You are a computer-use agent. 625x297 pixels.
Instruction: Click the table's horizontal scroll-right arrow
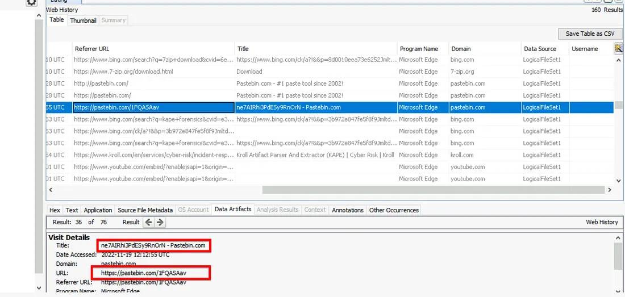610,190
